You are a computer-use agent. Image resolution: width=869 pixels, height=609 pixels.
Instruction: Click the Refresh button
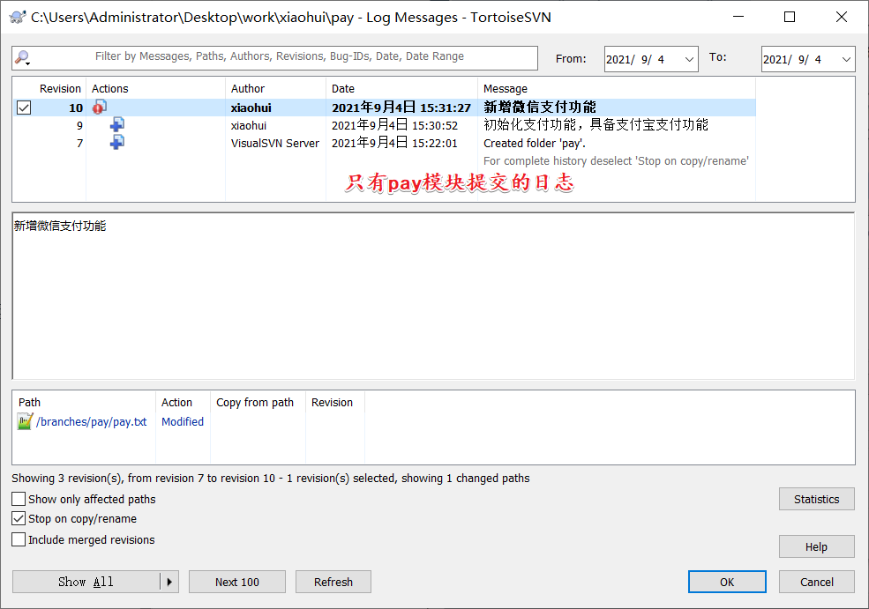tap(333, 582)
